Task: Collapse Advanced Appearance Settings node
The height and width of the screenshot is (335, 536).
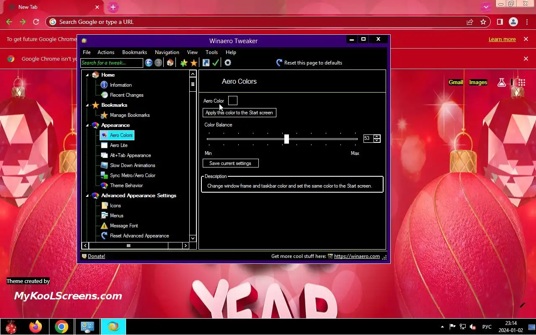Action: (88, 196)
